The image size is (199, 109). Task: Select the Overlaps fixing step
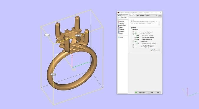pyautogui.click(x=121, y=31)
